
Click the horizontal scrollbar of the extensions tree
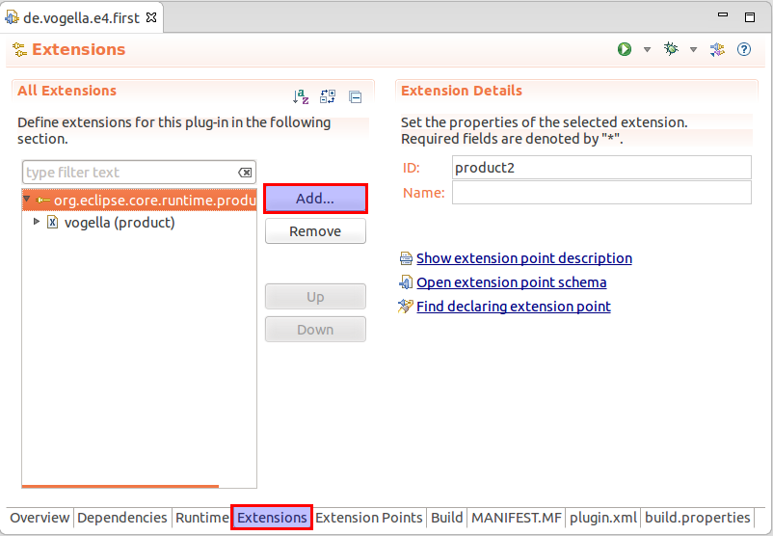point(120,486)
